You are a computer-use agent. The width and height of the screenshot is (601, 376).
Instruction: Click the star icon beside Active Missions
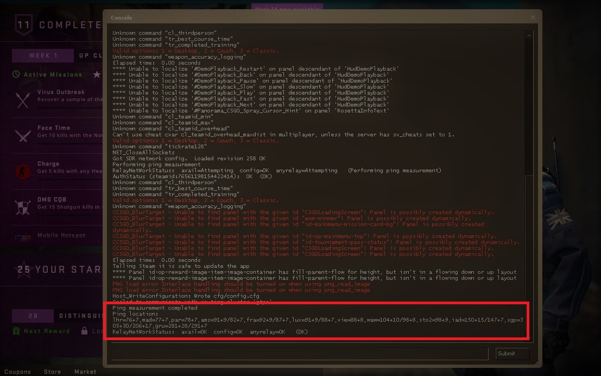pos(97,74)
